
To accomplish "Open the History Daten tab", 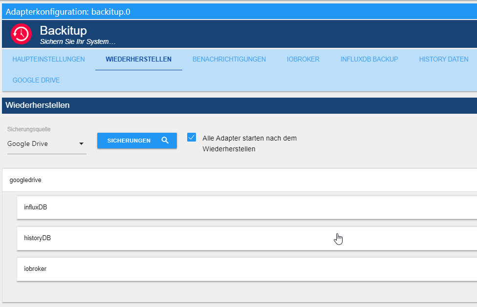I will [x=444, y=59].
